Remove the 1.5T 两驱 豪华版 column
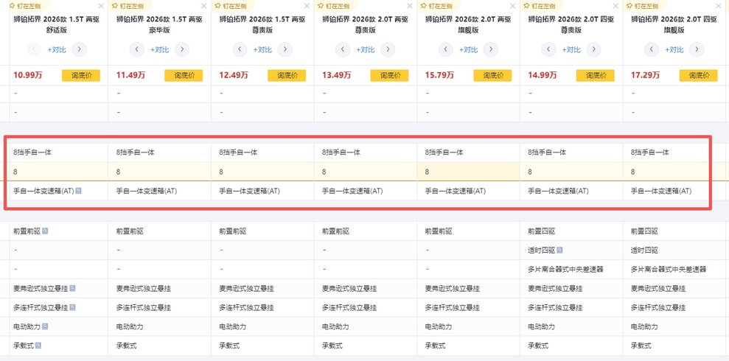Image resolution: width=729 pixels, height=361 pixels. point(203,6)
